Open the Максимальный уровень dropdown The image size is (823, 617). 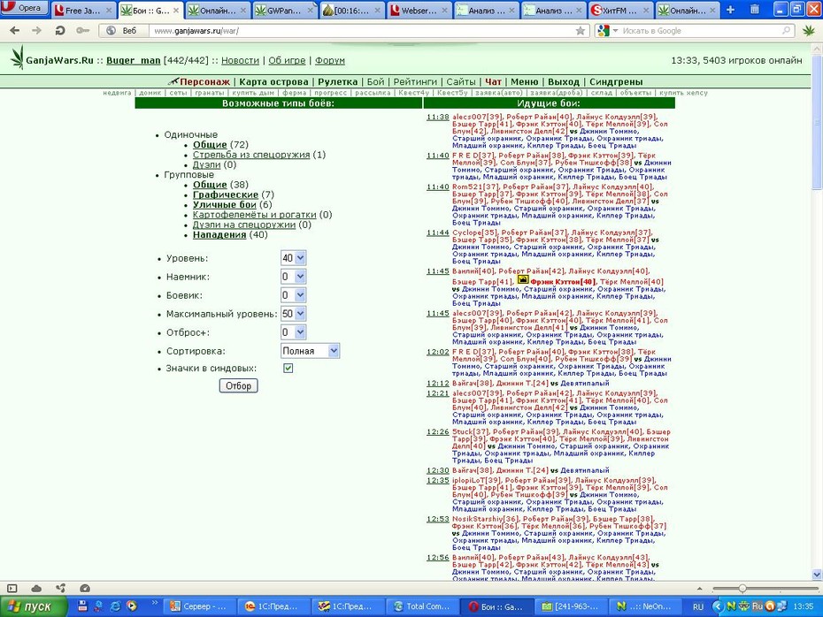click(294, 314)
